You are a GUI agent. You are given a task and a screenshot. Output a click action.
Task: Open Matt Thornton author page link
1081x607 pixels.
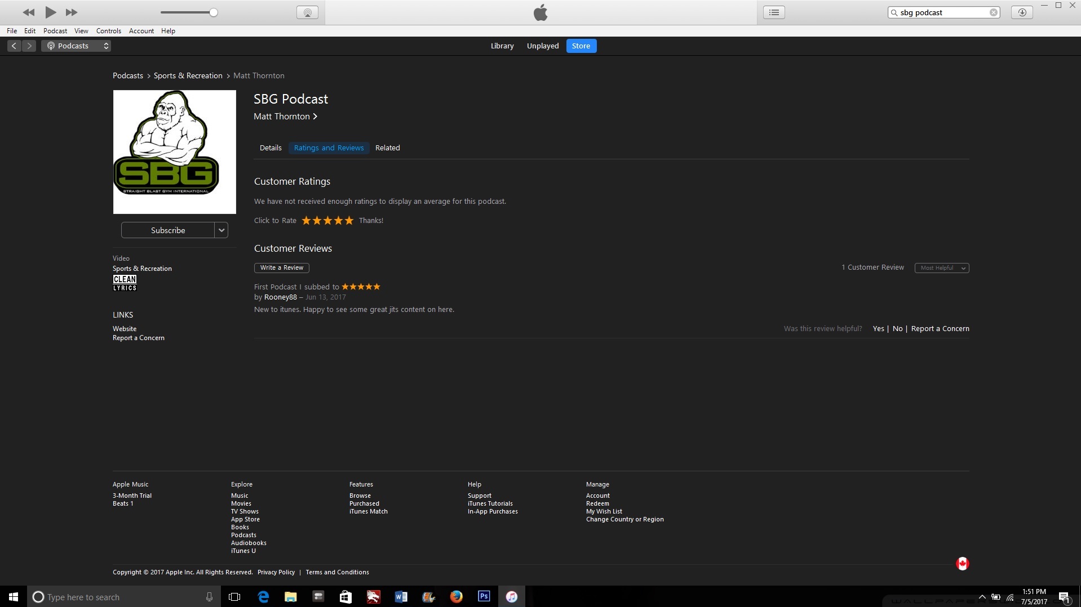pos(285,117)
